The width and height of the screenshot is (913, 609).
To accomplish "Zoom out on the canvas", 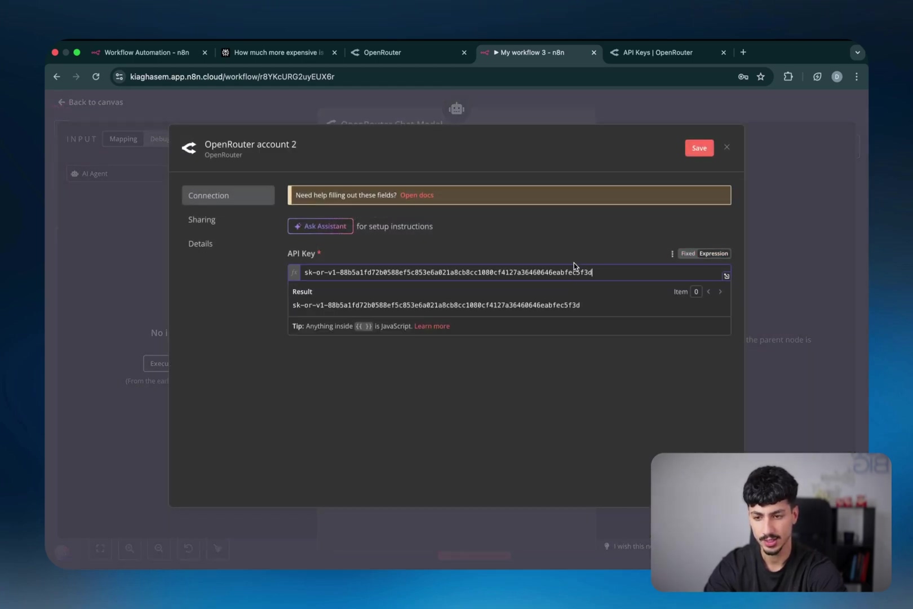I will point(159,549).
